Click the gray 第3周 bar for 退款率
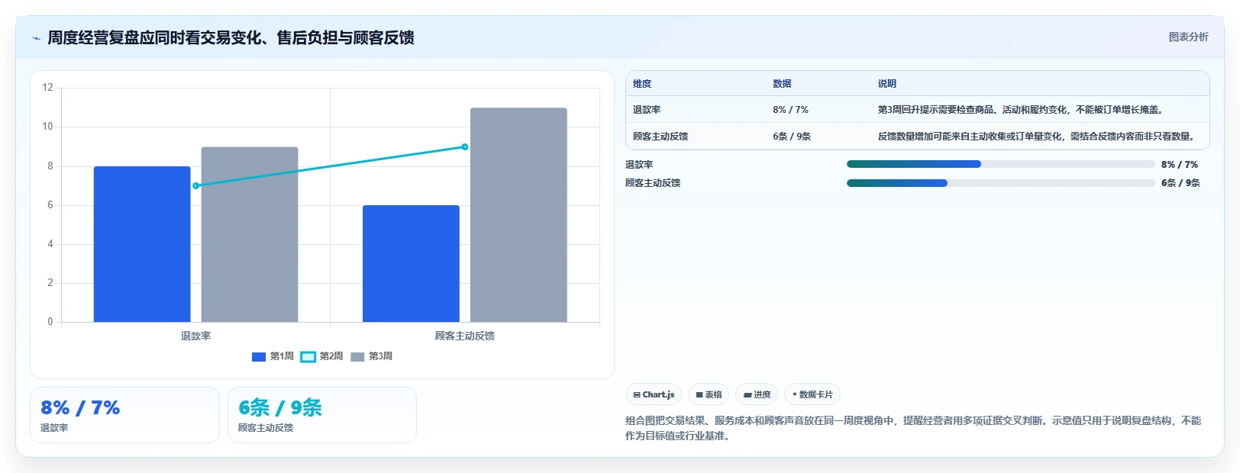 (250, 234)
